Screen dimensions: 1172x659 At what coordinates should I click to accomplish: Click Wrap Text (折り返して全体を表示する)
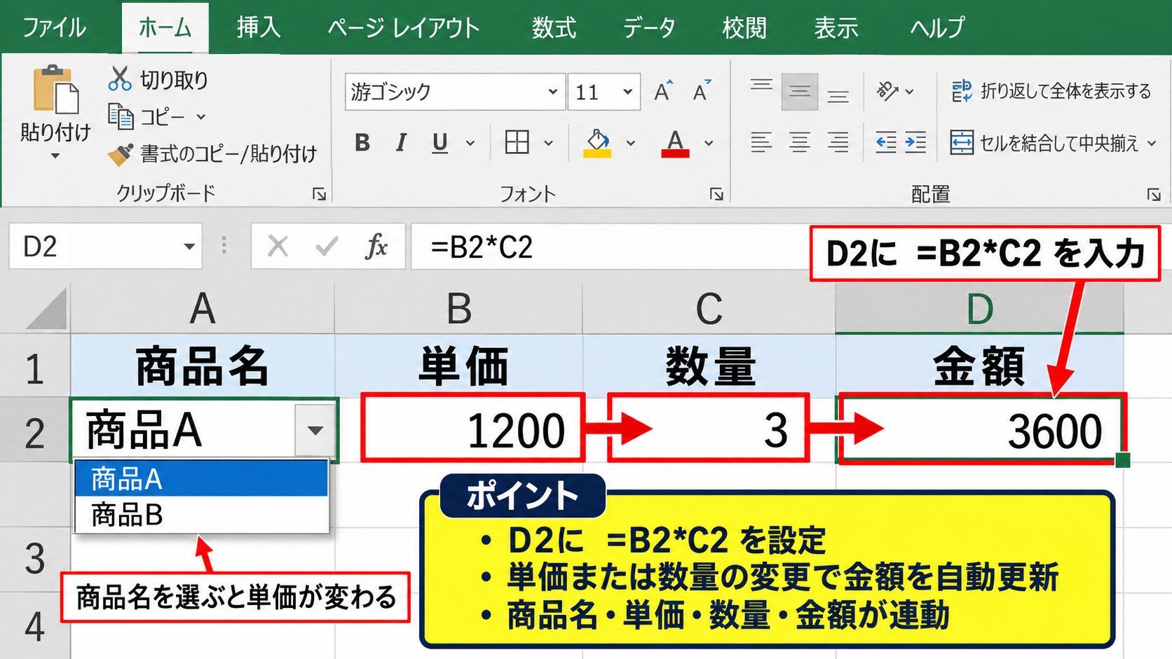pos(1051,91)
